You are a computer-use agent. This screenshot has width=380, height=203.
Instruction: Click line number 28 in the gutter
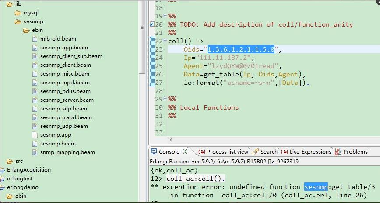pos(159,91)
